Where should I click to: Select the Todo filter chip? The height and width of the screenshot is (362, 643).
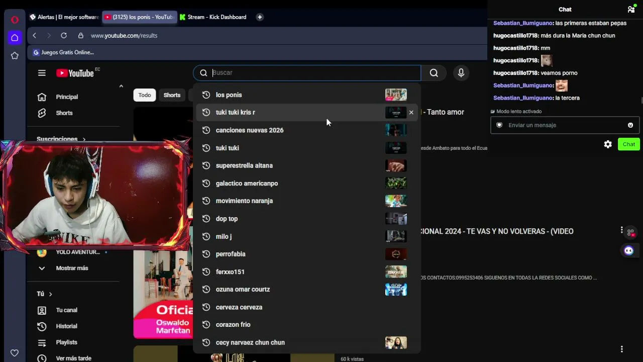[x=145, y=95]
